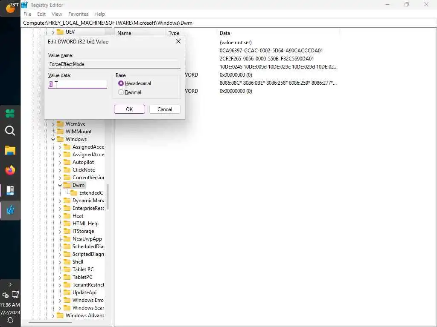Viewport: 437px width, 327px height.
Task: Expand the Windows Advanced key
Action: (53, 316)
